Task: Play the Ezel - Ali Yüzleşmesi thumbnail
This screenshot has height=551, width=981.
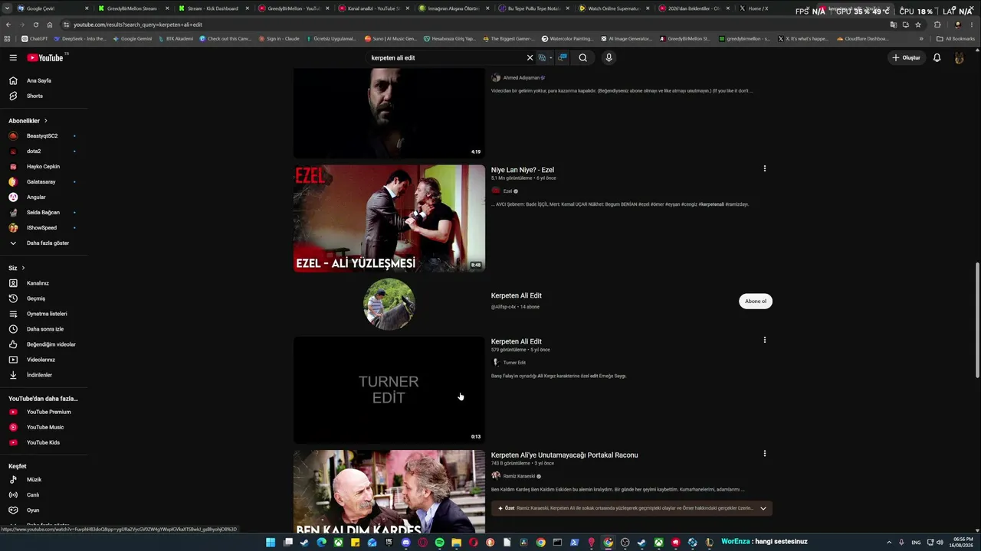Action: [389, 218]
